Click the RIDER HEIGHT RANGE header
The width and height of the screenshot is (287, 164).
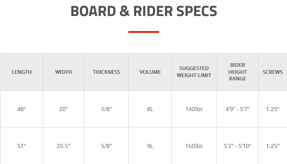tap(237, 72)
